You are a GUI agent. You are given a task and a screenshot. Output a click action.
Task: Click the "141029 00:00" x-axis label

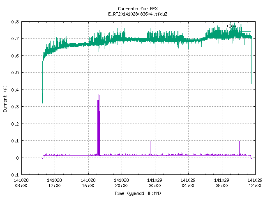(155, 183)
